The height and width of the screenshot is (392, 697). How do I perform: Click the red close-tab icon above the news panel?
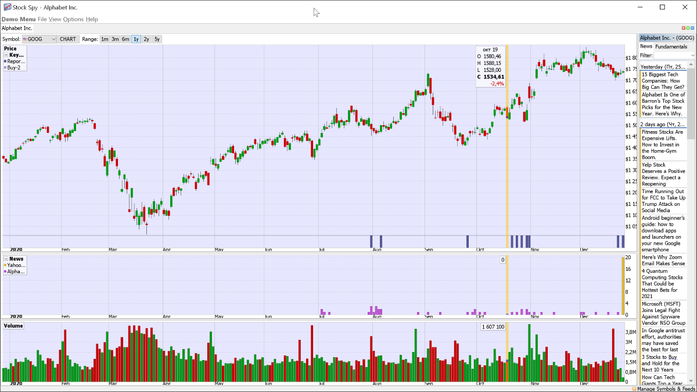click(683, 28)
